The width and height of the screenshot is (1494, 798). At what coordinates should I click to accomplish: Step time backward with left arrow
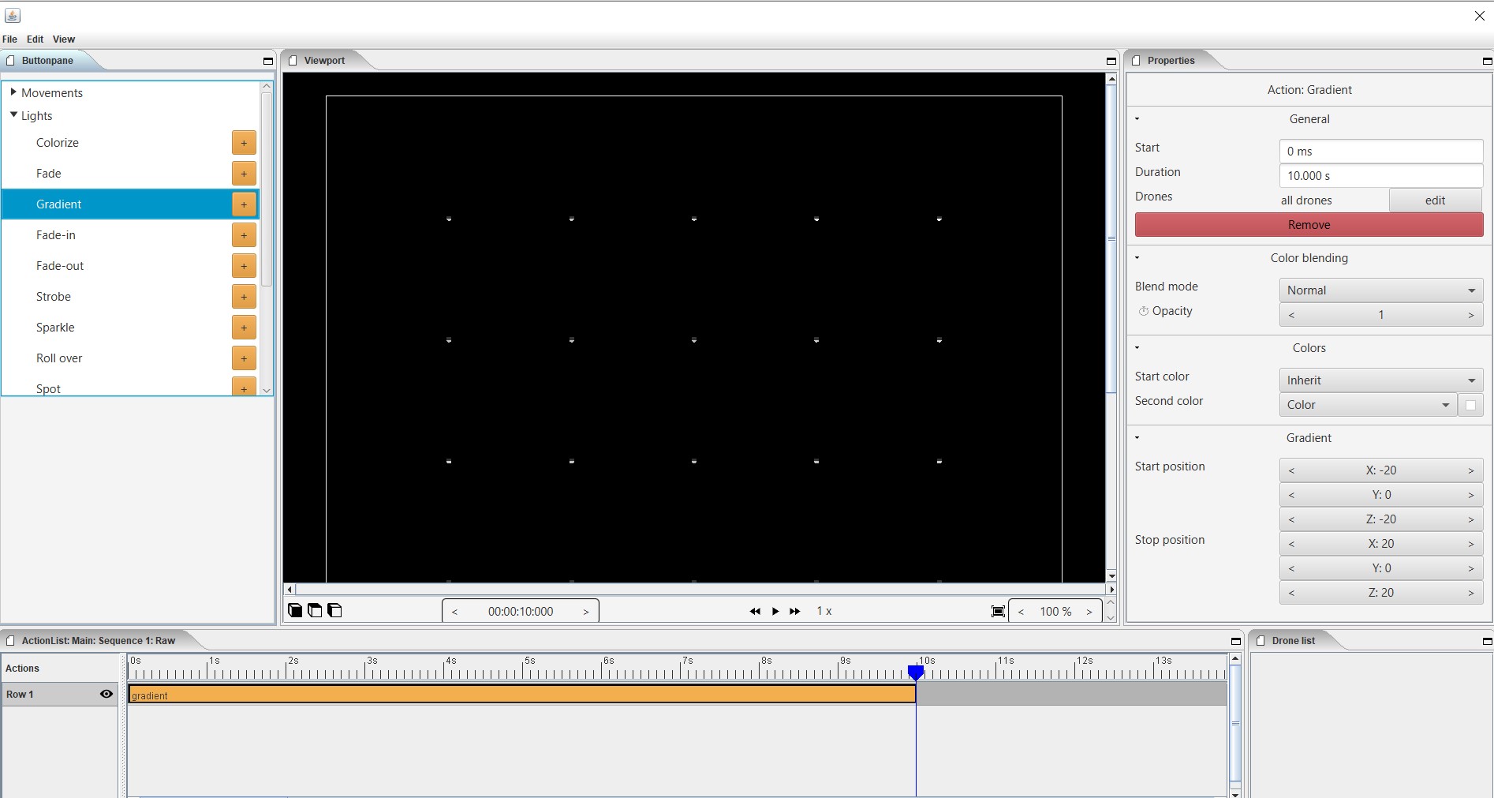(x=454, y=612)
